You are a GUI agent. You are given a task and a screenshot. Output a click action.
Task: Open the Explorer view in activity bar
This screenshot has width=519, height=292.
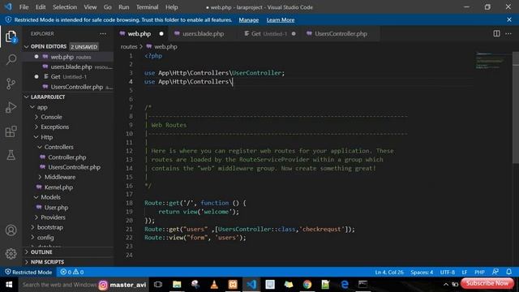(x=11, y=36)
